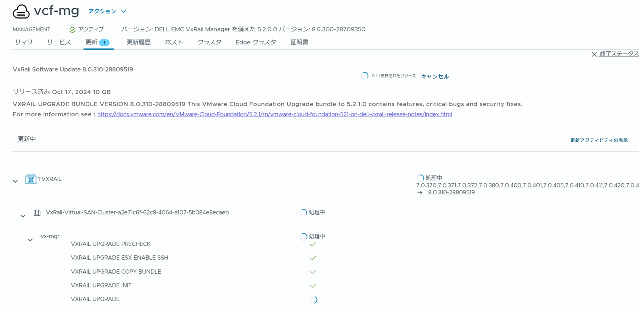The image size is (639, 309).
Task: Click the 終了ステータス close link
Action: (x=619, y=54)
